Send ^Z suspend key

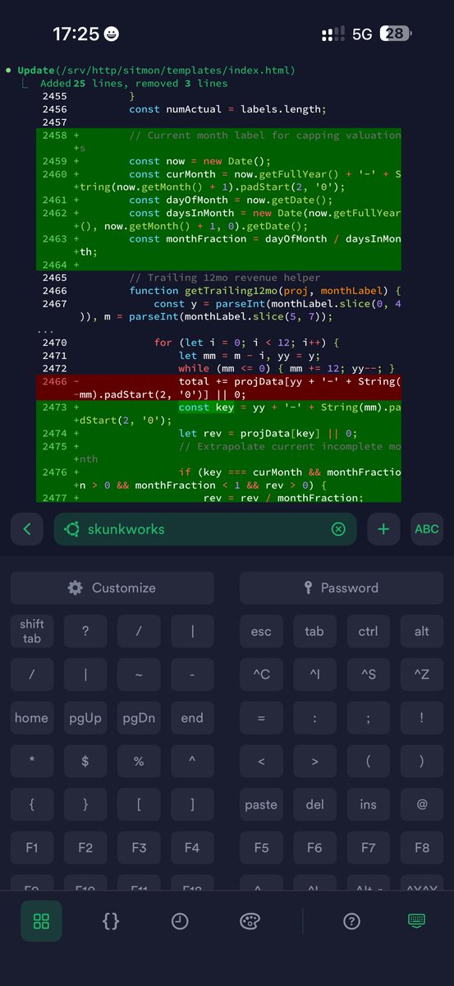click(x=422, y=675)
